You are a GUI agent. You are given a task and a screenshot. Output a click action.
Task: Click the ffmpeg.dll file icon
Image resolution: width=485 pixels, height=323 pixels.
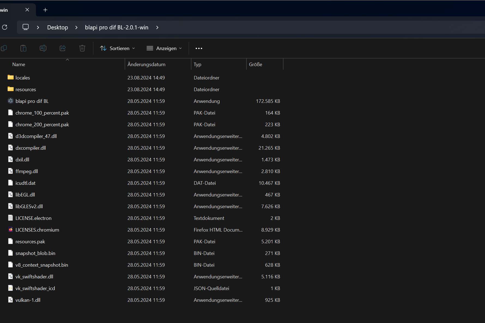11,171
